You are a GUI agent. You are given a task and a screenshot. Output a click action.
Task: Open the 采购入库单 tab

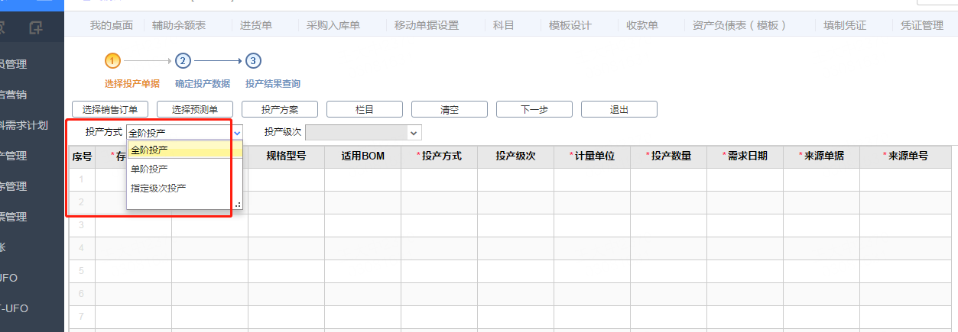click(333, 25)
